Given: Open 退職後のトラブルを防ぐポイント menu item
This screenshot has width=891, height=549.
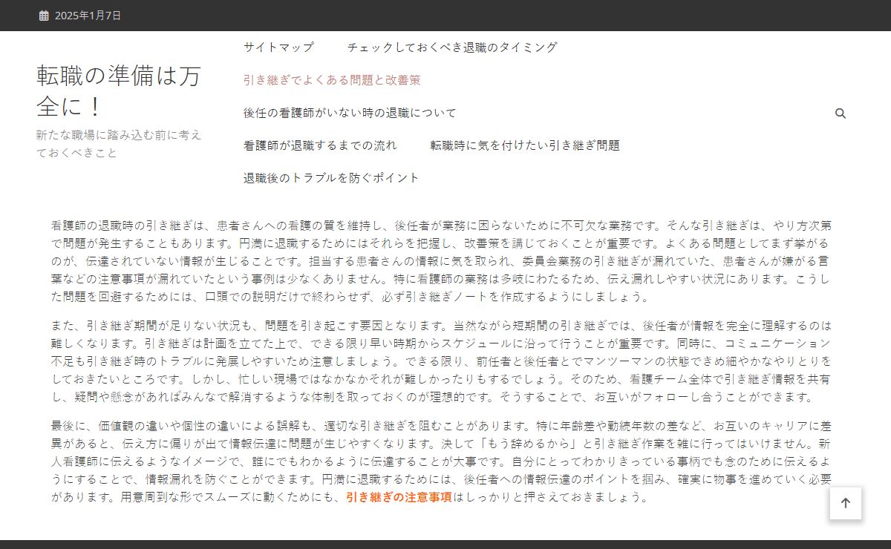Looking at the screenshot, I should coord(331,178).
